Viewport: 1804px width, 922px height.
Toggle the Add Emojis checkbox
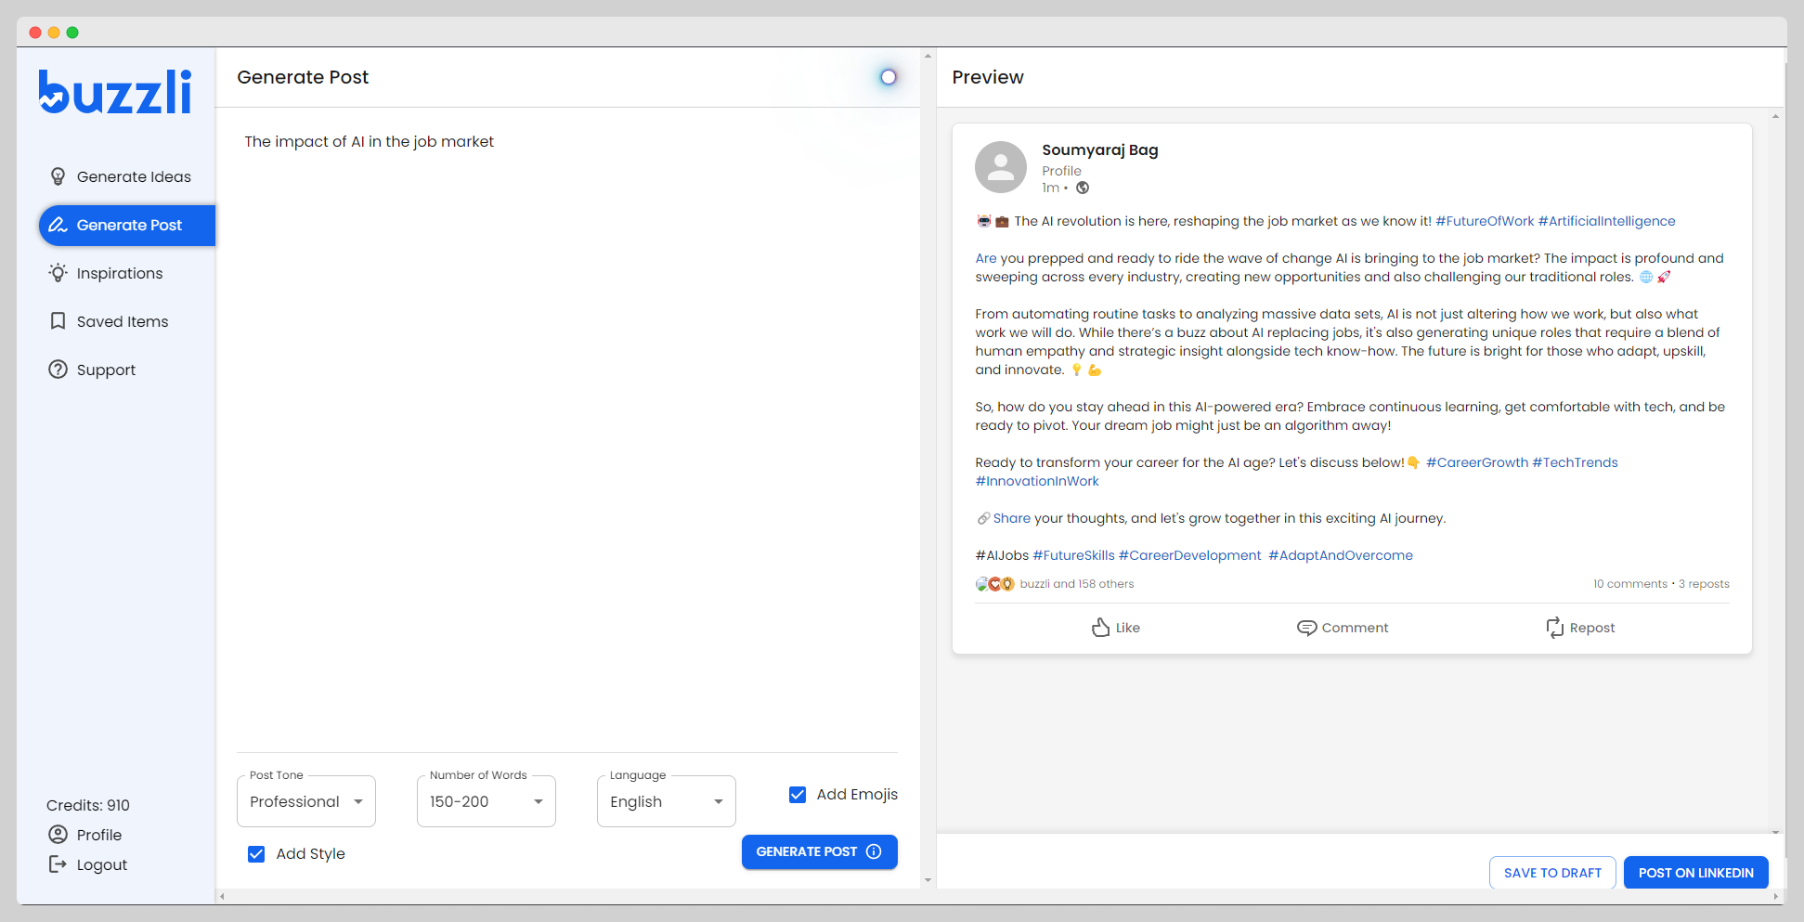click(x=798, y=795)
